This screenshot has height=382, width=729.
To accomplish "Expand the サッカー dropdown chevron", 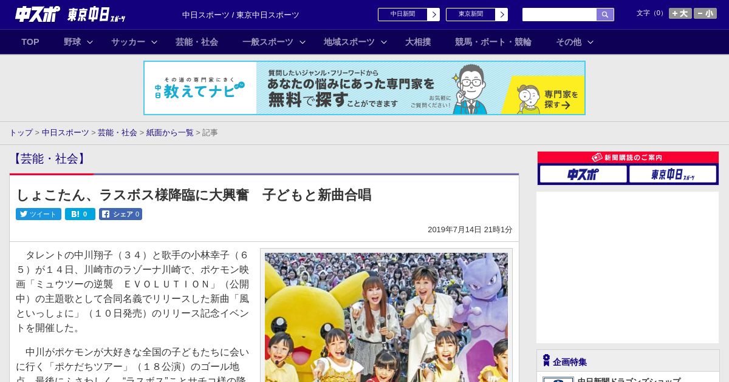I will click(x=154, y=42).
